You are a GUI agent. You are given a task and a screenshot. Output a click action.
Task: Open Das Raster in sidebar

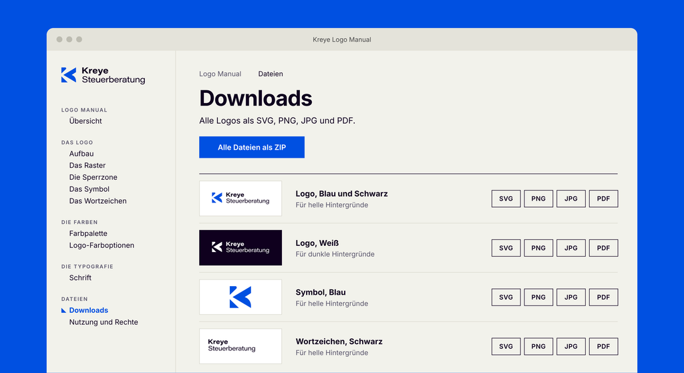coord(88,166)
